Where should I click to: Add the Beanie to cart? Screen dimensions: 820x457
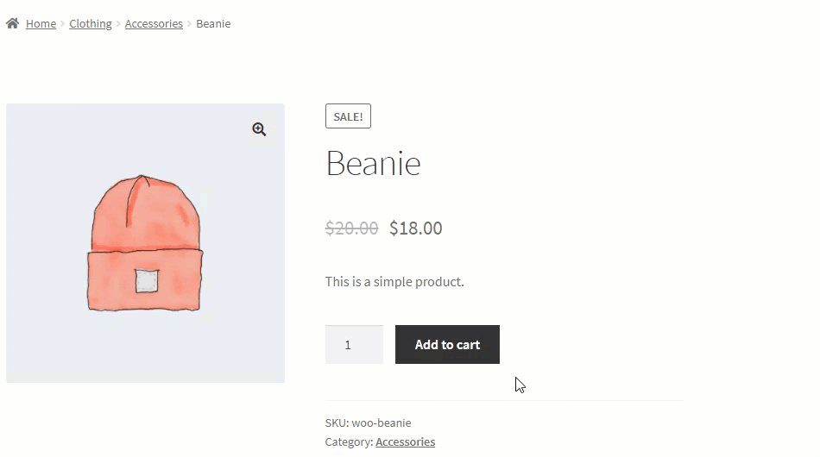[447, 345]
